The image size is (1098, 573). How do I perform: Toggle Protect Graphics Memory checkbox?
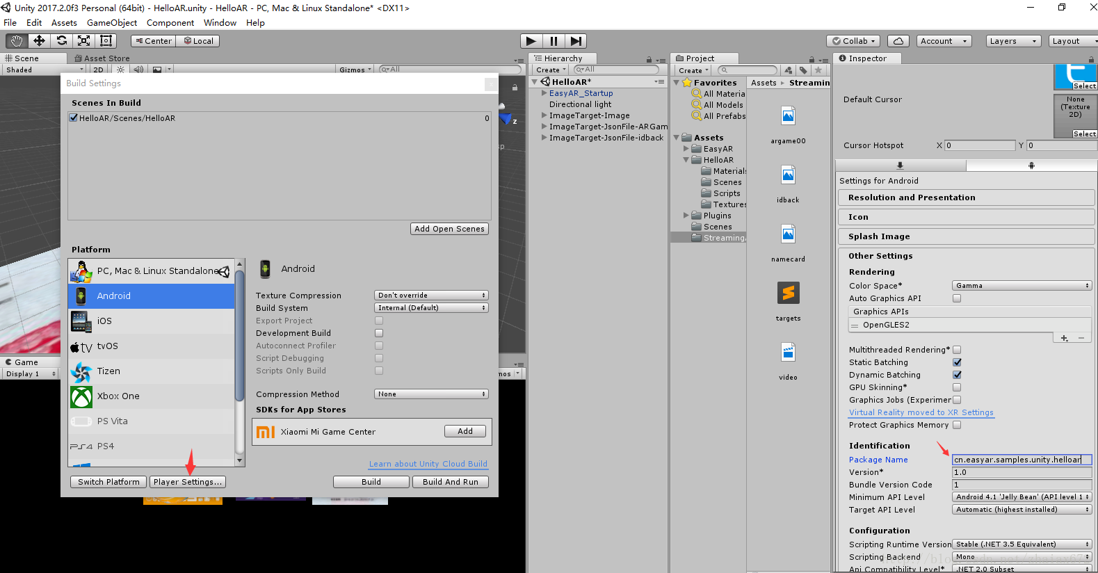tap(957, 425)
